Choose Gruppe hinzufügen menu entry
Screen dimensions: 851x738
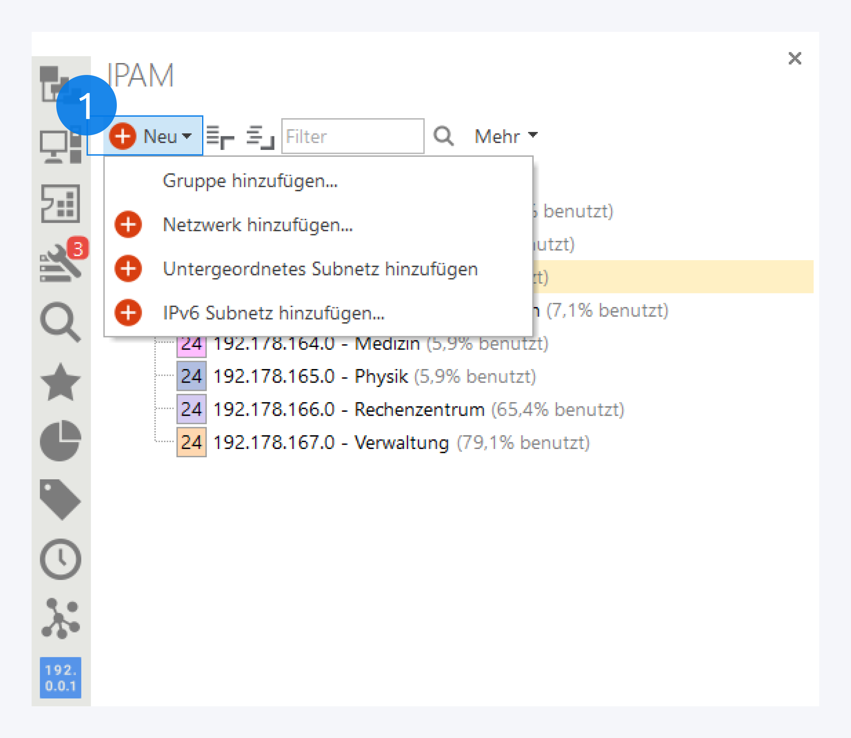[250, 181]
